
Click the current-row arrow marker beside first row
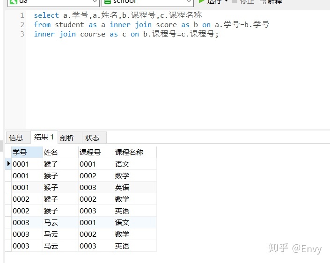point(8,163)
